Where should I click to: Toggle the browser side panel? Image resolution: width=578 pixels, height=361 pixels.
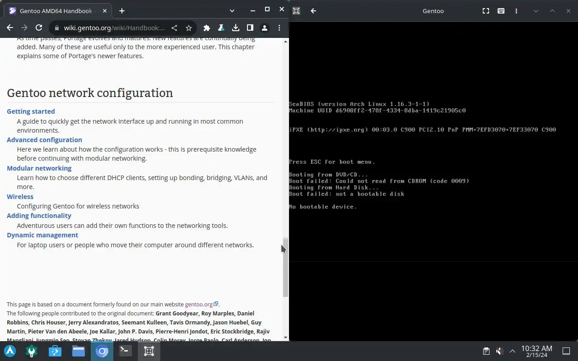click(250, 28)
